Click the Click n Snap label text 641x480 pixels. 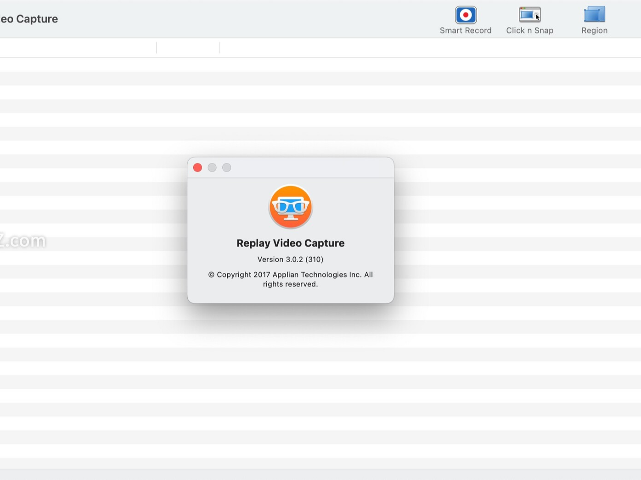[529, 30]
